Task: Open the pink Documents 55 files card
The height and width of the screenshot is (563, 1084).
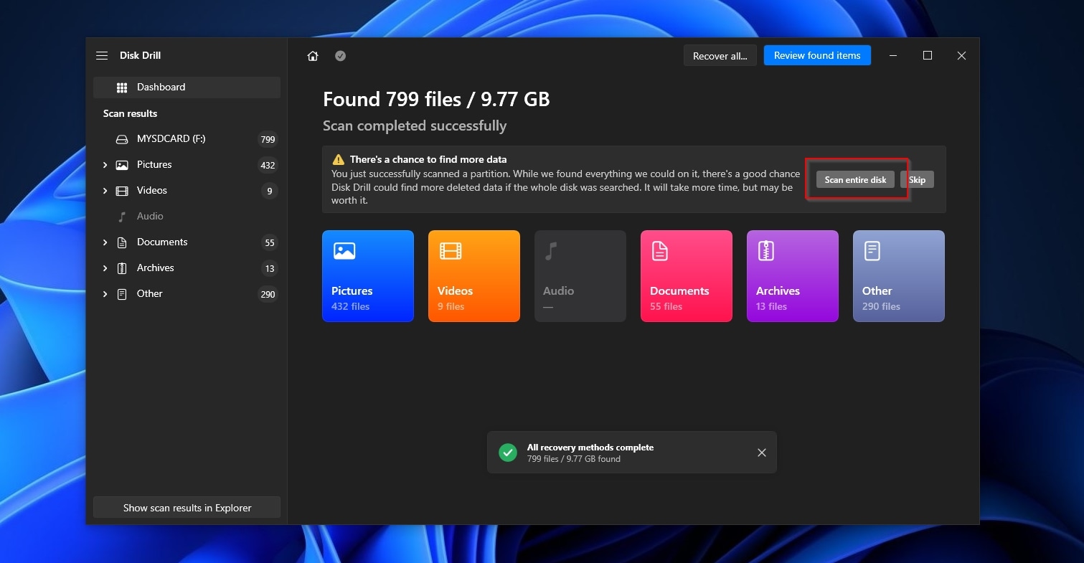Action: pyautogui.click(x=687, y=276)
